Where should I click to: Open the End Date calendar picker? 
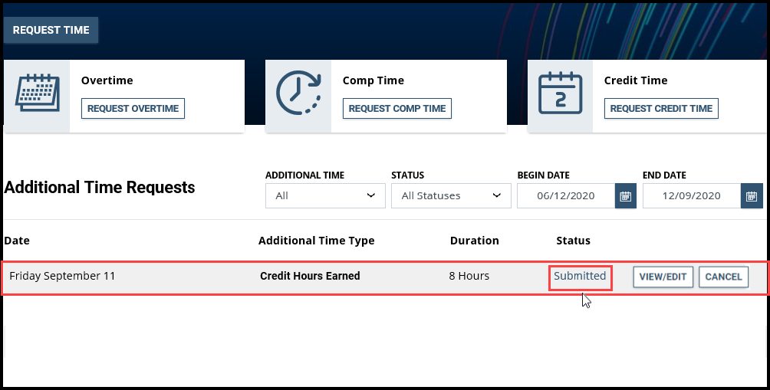[752, 195]
